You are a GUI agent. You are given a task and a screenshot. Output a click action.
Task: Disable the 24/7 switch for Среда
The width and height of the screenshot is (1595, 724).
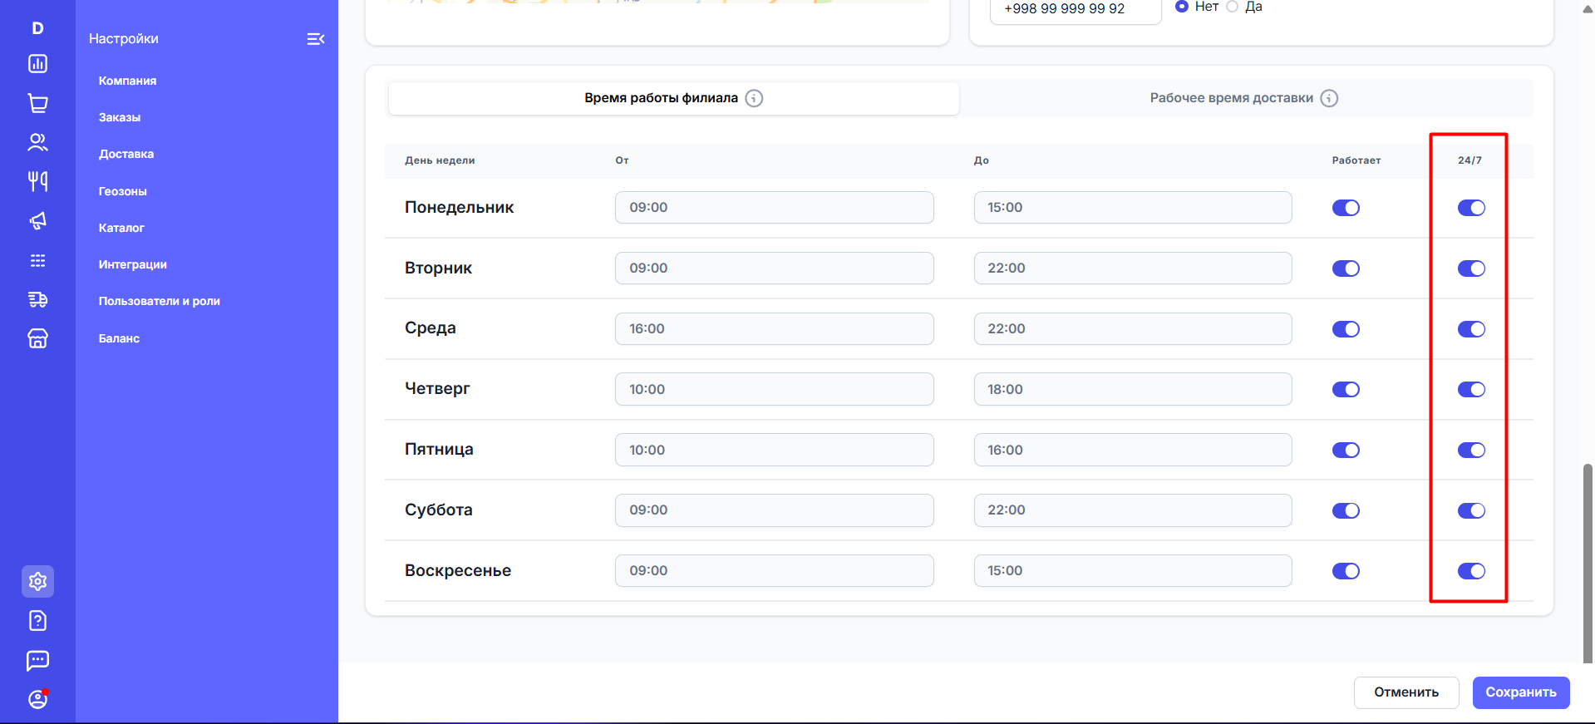[1470, 329]
